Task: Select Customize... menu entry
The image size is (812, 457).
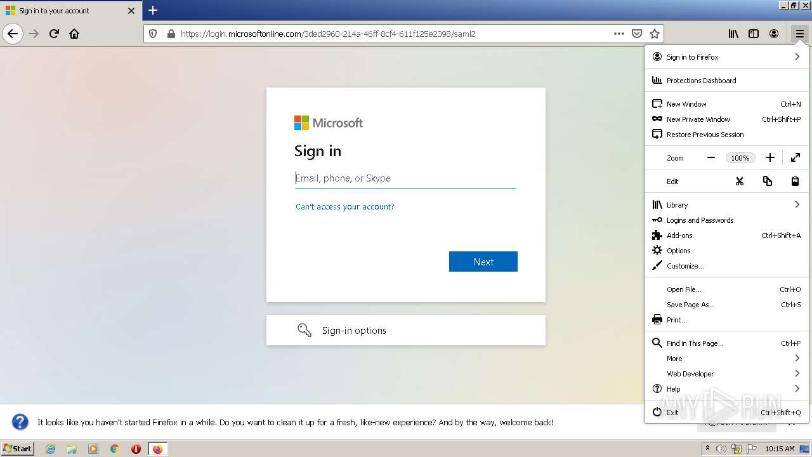Action: tap(726, 266)
